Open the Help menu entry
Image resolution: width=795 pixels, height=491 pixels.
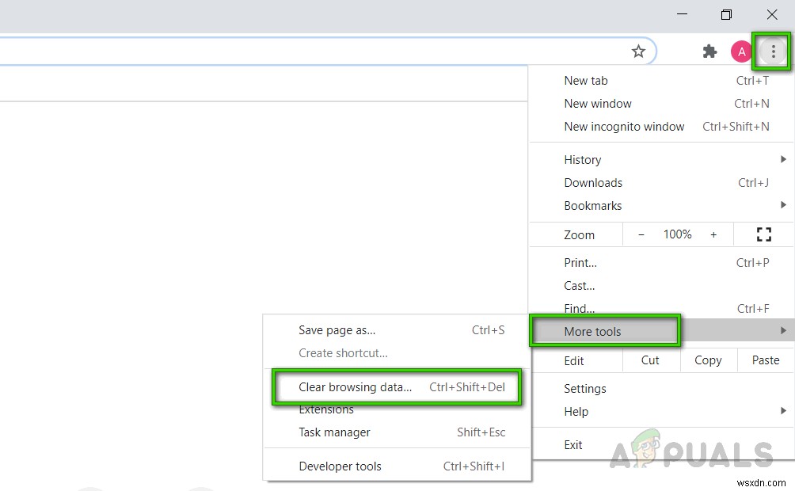pyautogui.click(x=662, y=411)
